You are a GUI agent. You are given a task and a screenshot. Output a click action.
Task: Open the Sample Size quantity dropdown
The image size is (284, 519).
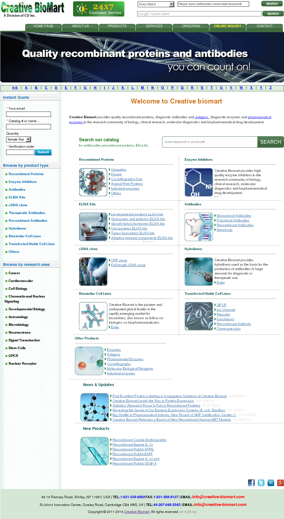coord(19,139)
